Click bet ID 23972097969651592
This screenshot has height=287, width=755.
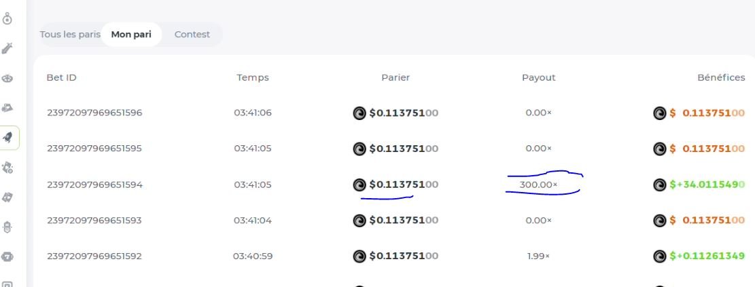[94, 256]
